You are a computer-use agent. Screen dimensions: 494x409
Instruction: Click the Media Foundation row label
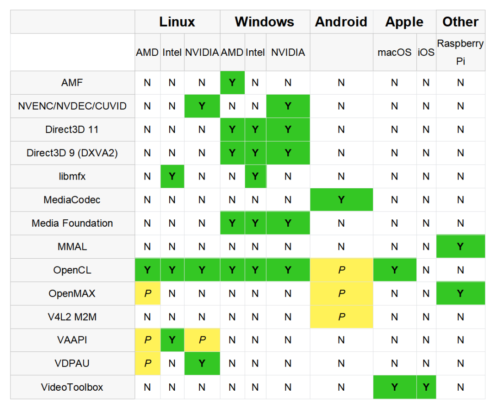point(72,223)
